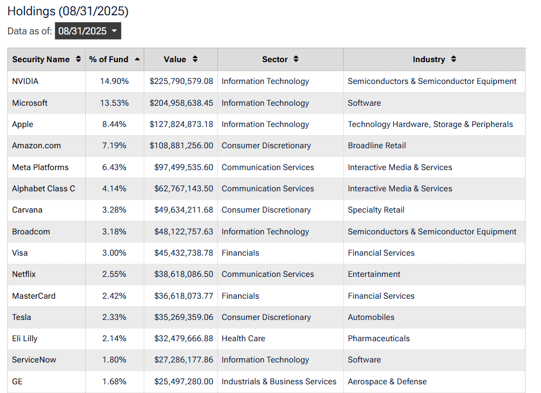The width and height of the screenshot is (541, 393).
Task: Open the Carvana security link
Action: 27,210
